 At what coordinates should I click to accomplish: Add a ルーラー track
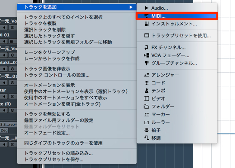coord(177,122)
